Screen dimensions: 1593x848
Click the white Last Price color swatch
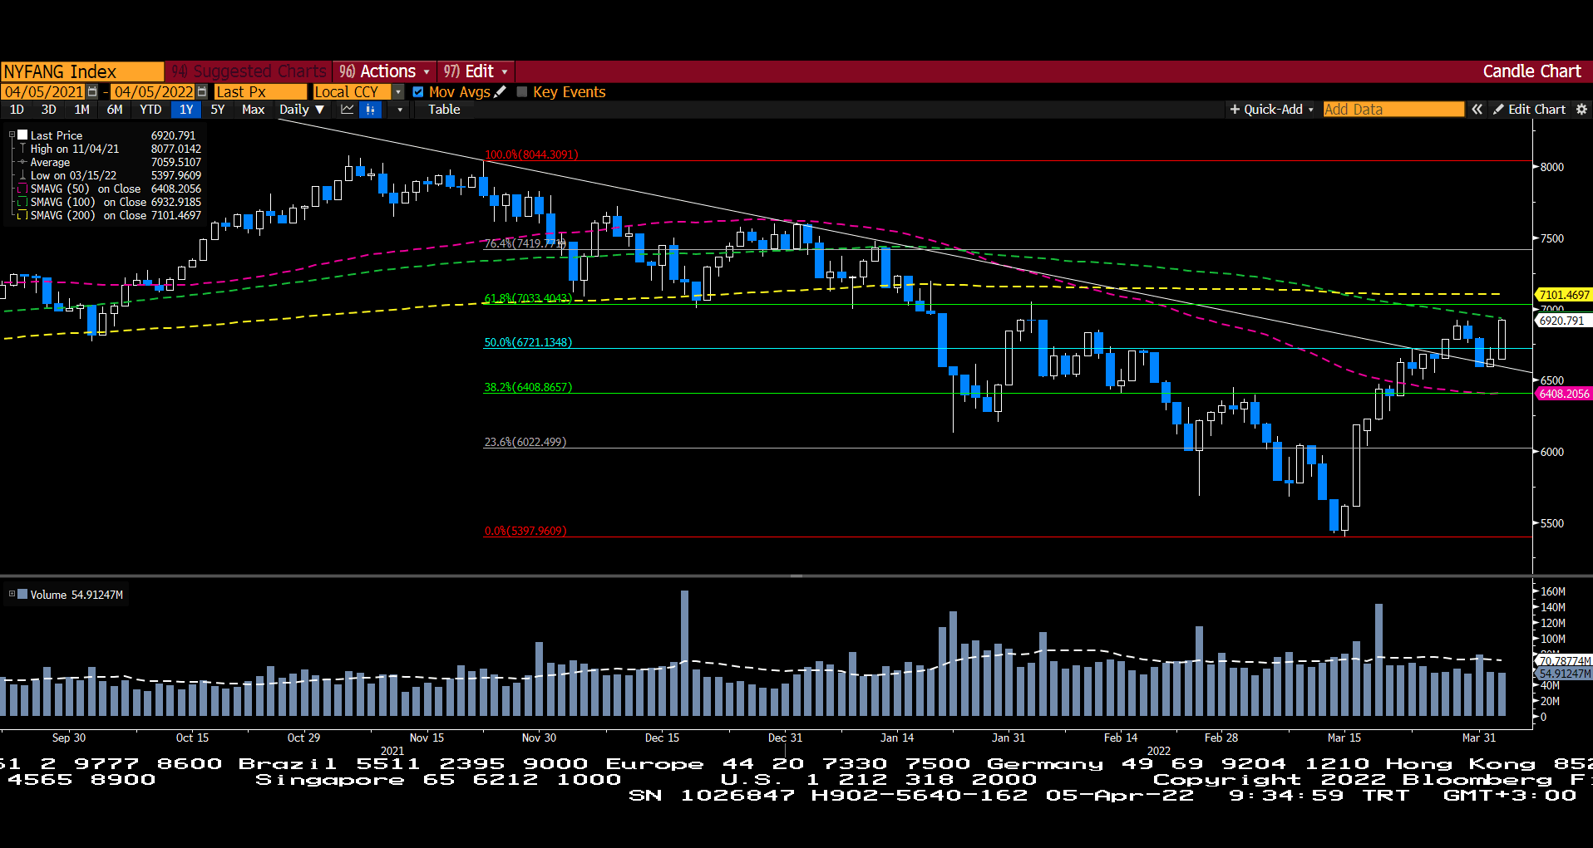pos(23,135)
